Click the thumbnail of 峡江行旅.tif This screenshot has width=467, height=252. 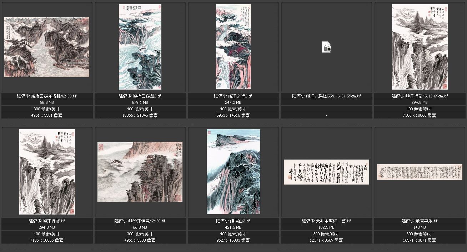coord(47,172)
